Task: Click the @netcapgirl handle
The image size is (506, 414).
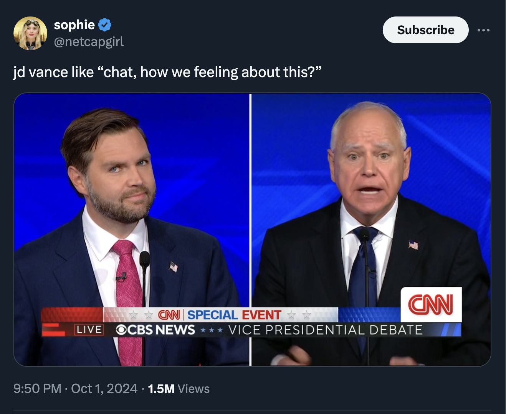Action: coord(88,42)
